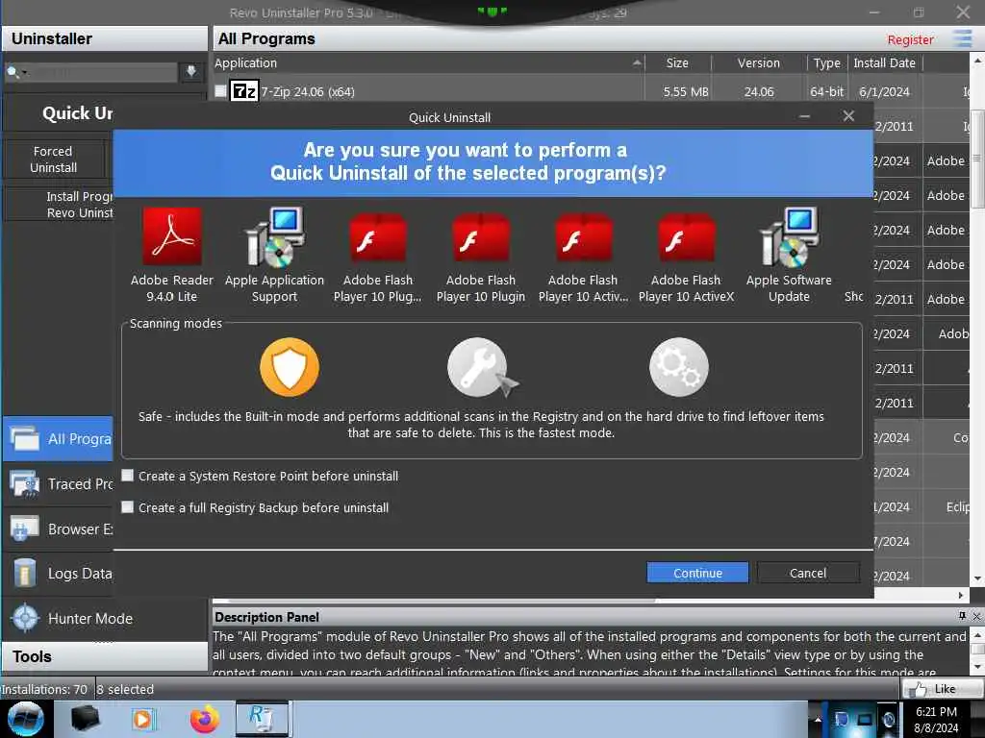Cancel the Quick Uninstall dialog
Viewport: 985px width, 738px height.
click(808, 573)
